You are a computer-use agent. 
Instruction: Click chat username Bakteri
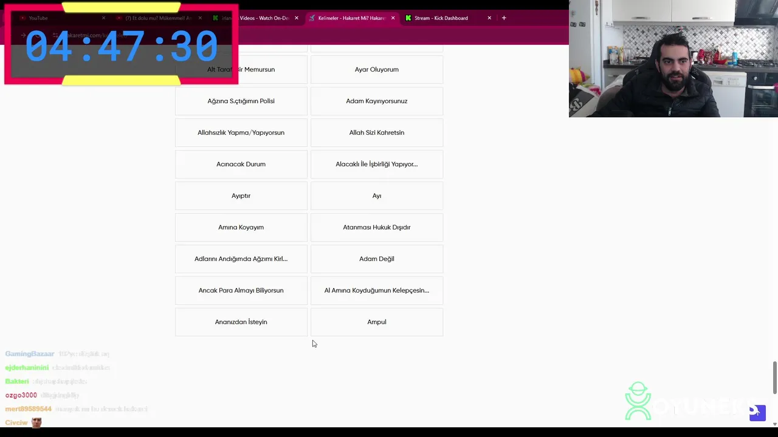click(x=17, y=381)
